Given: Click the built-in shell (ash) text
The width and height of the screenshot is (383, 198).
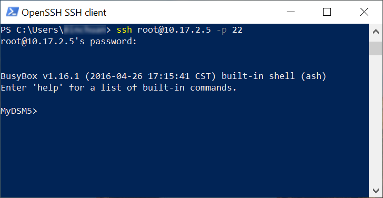Looking at the screenshot, I should 274,76.
